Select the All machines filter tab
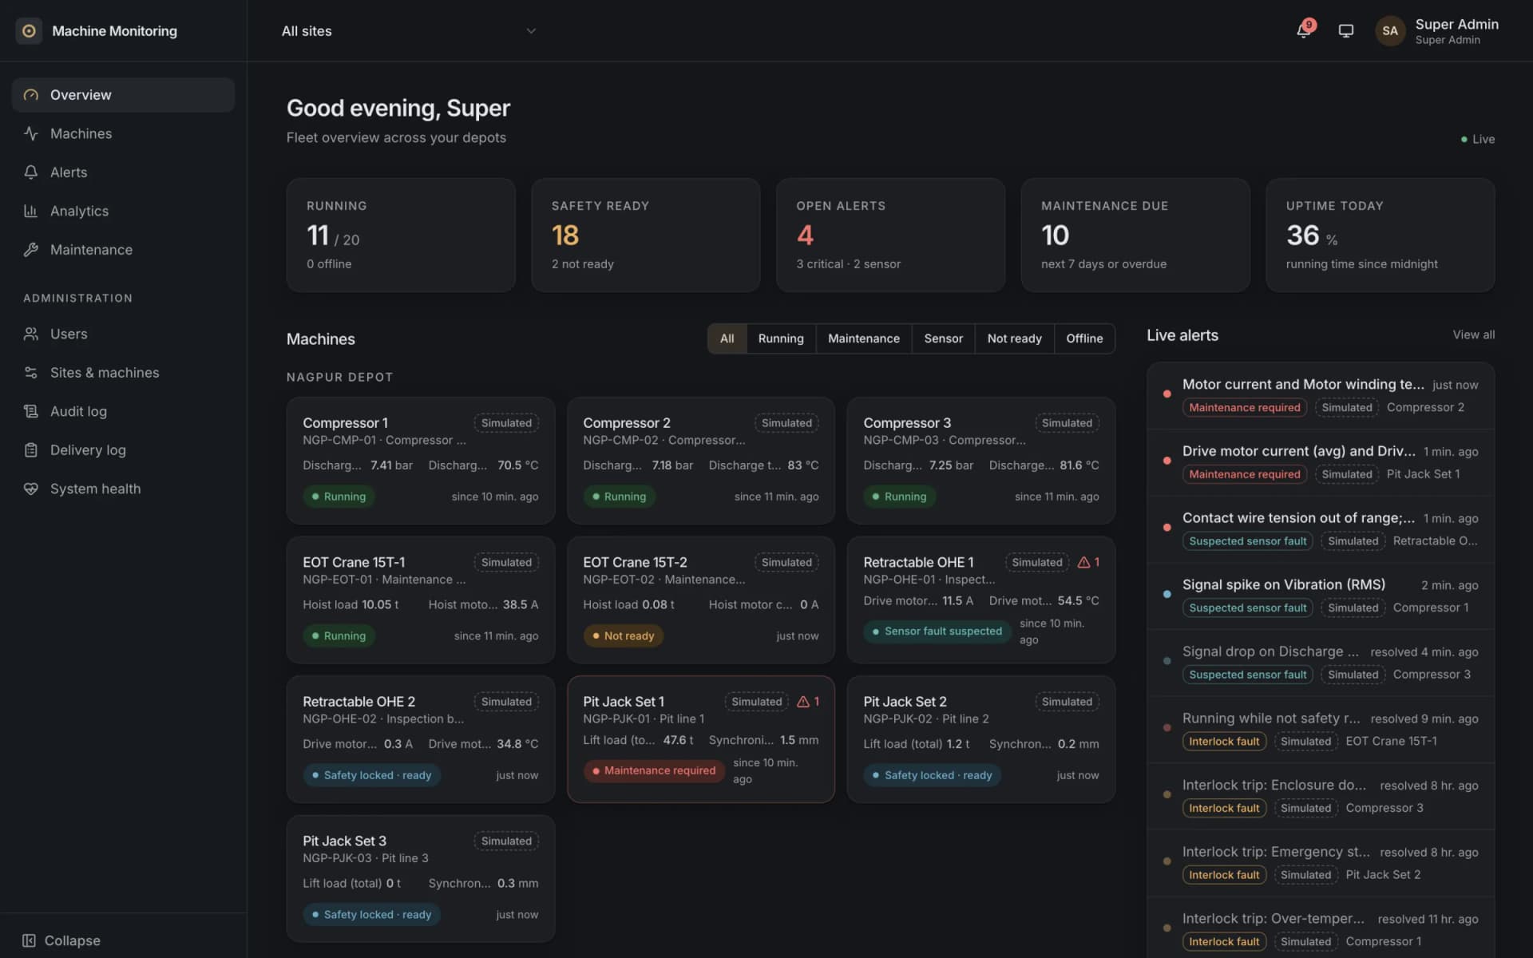 click(727, 338)
